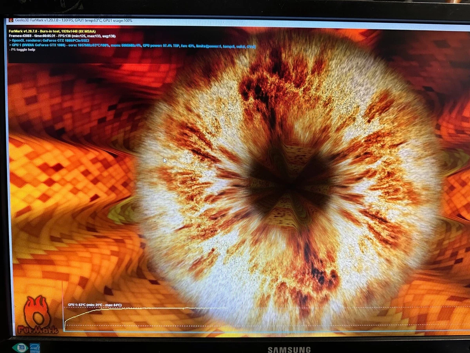Click the 'GPU 1 (NVIDIA GeForce GTX 1080)' status line
Viewport: 470px width, 353px height.
132,46
